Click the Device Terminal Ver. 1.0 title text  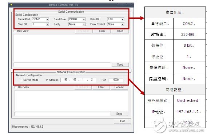(x=64, y=5)
